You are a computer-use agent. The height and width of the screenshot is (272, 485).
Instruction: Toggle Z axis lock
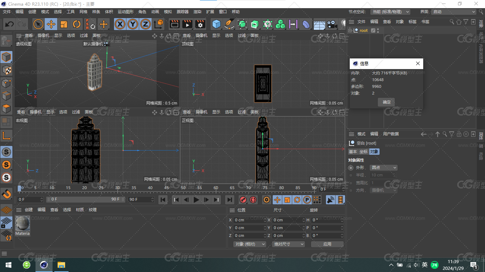click(x=145, y=24)
